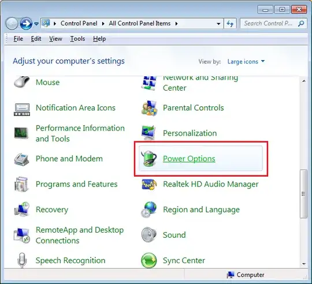The height and width of the screenshot is (284, 312).
Task: Refresh the Control Panel view
Action: (230, 24)
